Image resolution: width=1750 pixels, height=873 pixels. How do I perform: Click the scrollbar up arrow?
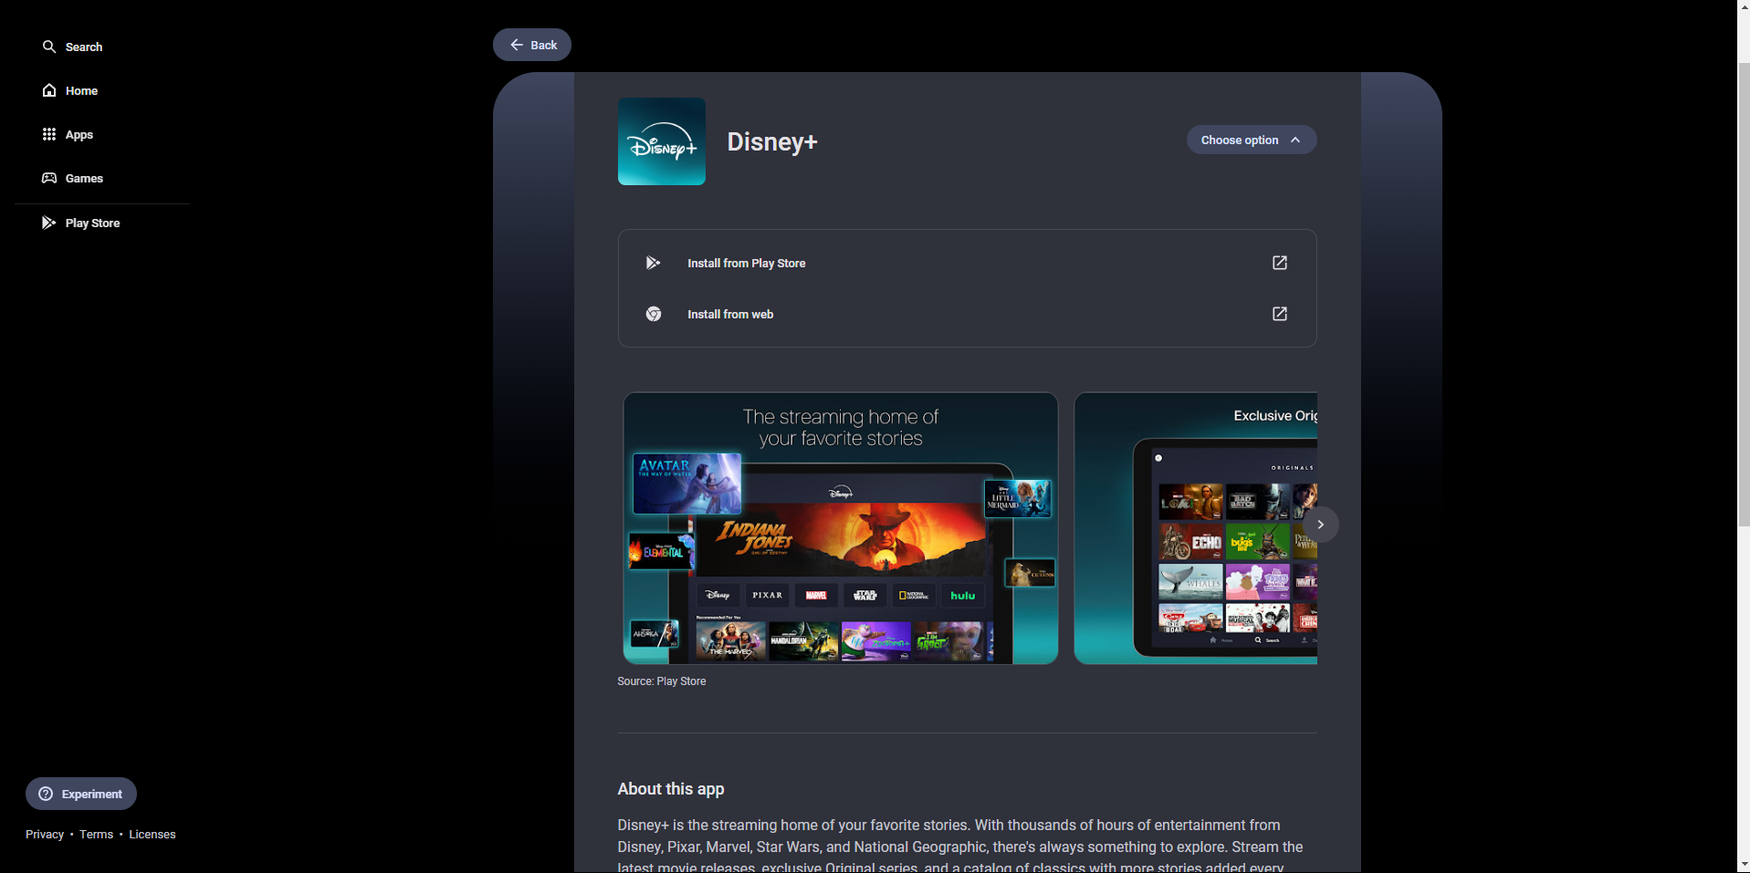pos(1744,7)
